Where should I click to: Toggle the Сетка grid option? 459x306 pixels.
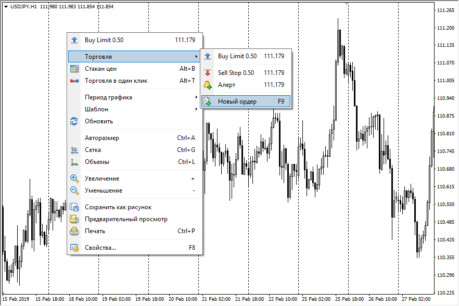(x=135, y=150)
